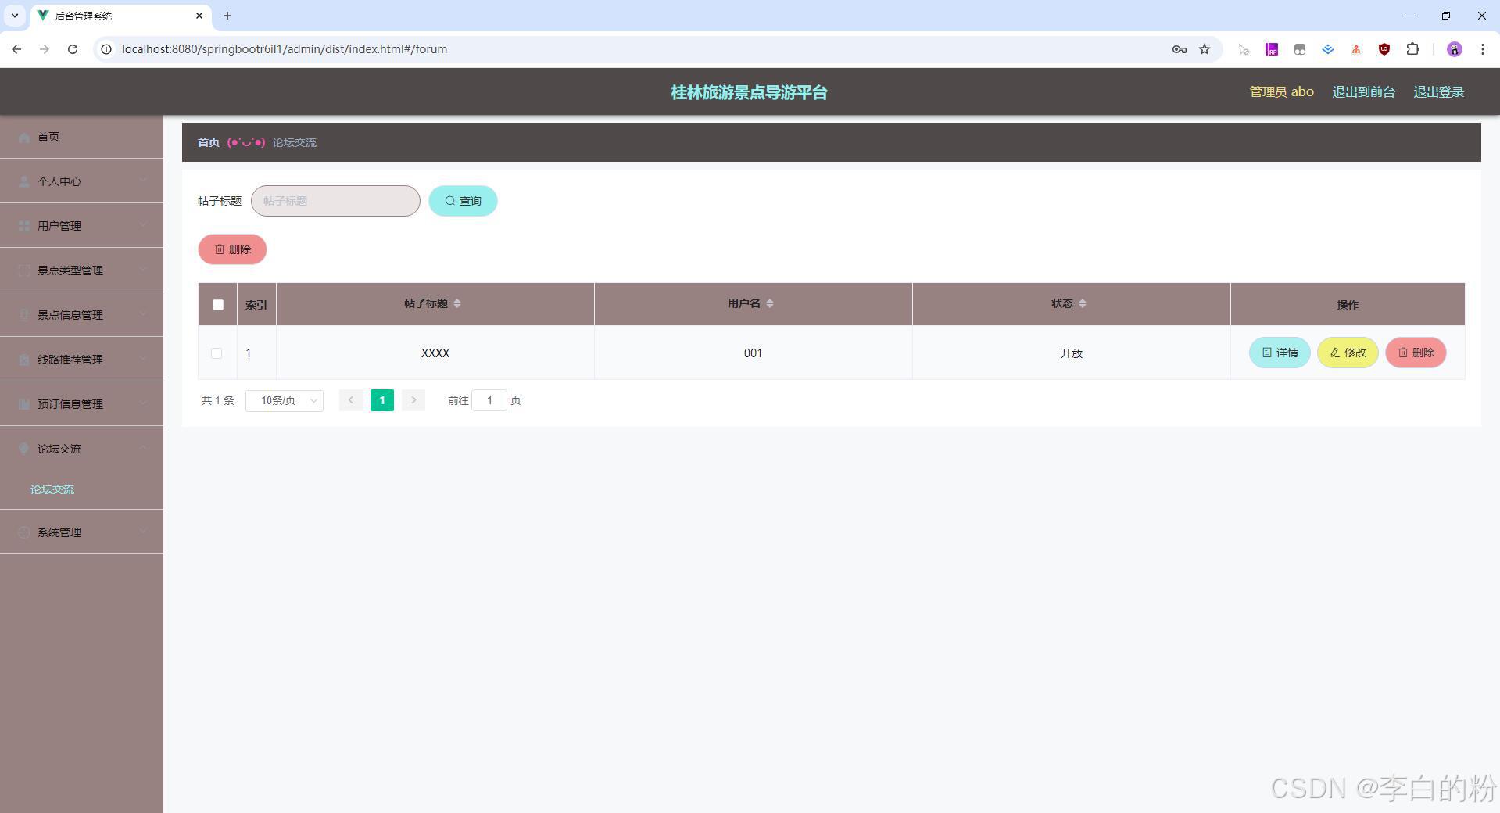This screenshot has height=813, width=1500.
Task: Click the icon beside 景点类型管理
Action: pos(24,270)
